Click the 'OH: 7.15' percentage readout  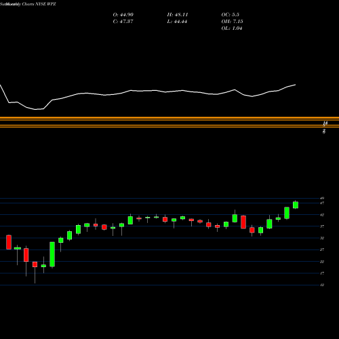coord(232,22)
